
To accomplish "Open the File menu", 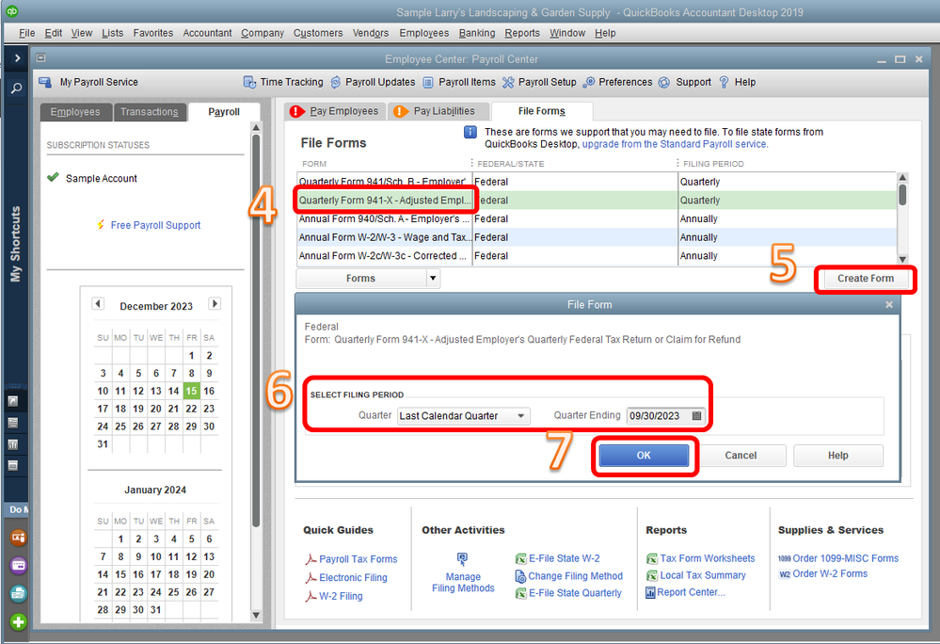I will click(27, 33).
